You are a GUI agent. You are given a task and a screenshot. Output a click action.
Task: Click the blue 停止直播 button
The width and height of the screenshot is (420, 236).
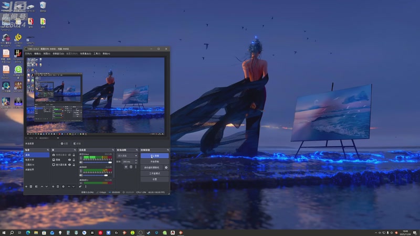coord(154,156)
